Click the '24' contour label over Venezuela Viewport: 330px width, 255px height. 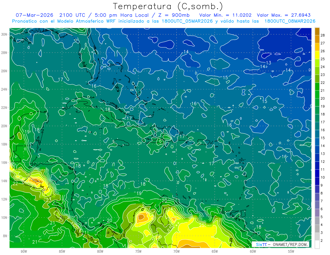pos(170,209)
